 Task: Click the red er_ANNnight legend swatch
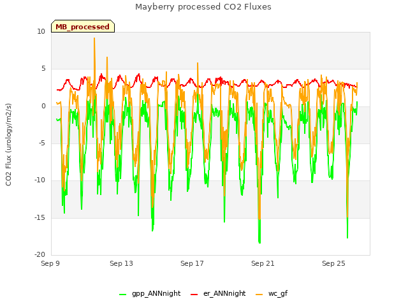click(x=194, y=295)
